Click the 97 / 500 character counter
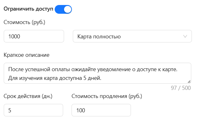This screenshot has width=205, height=127. [x=181, y=88]
